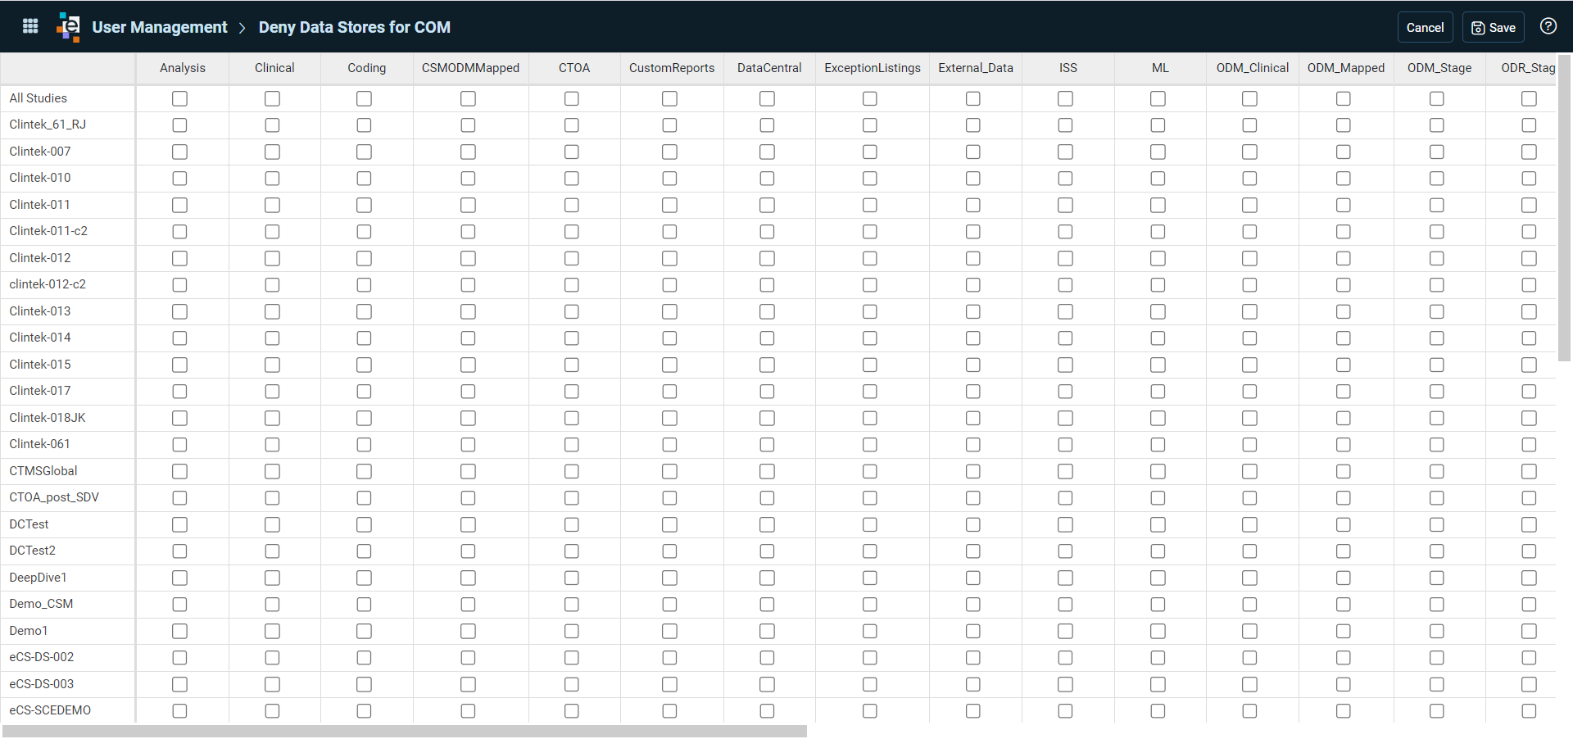Check Coding for Clintek-007
Image resolution: width=1573 pixels, height=739 pixels.
click(364, 152)
